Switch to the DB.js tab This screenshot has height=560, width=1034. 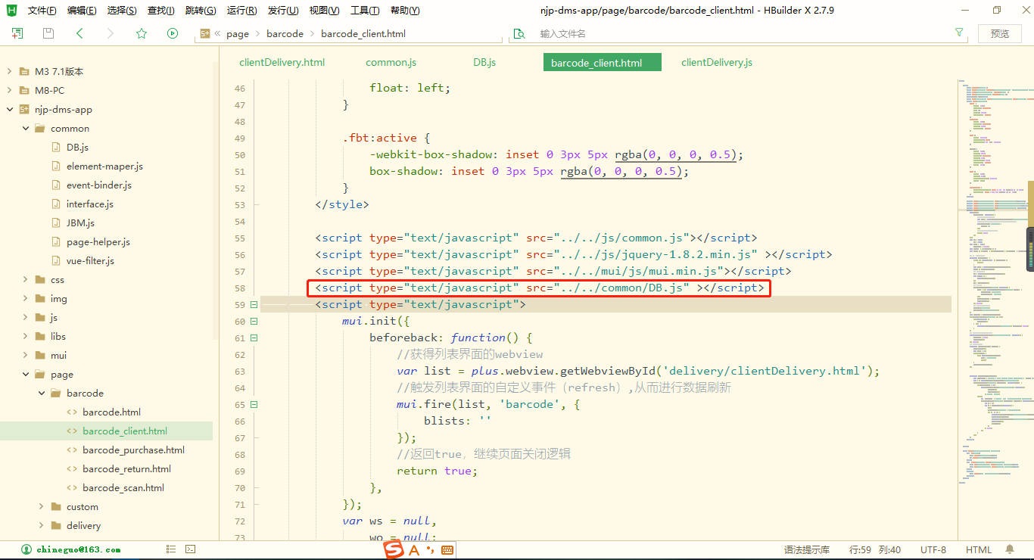coord(484,63)
